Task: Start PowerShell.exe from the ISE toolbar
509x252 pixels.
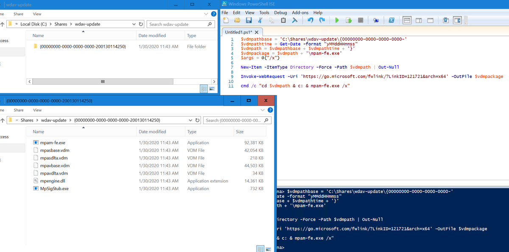Action: [392, 20]
